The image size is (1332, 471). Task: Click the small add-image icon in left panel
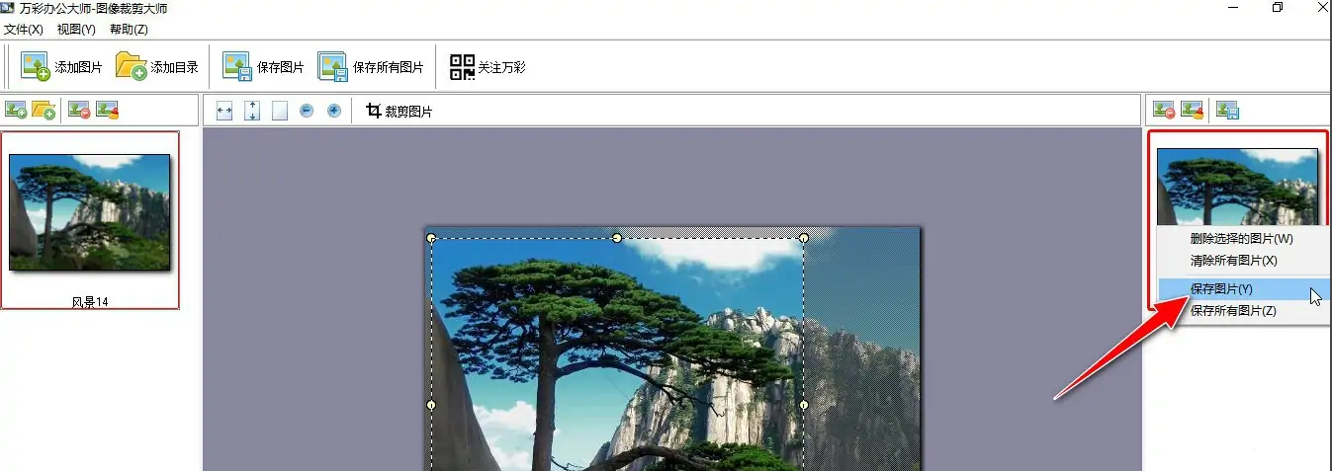point(16,111)
